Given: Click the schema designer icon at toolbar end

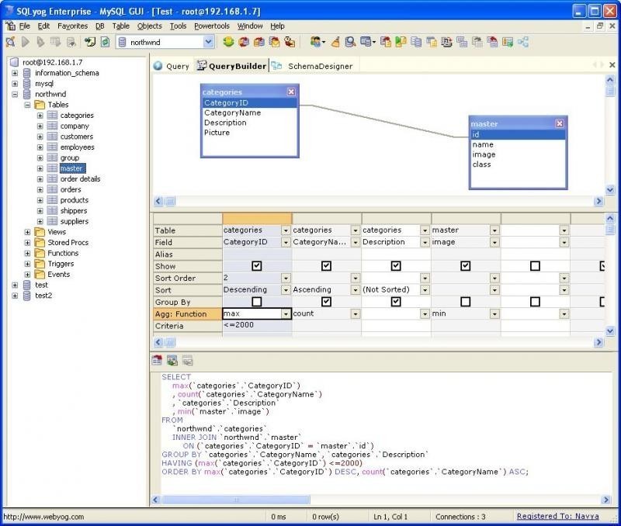Looking at the screenshot, I should pyautogui.click(x=523, y=42).
